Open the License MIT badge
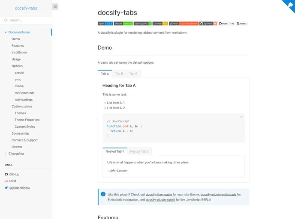This screenshot has width=295, height=219. tap(160, 24)
